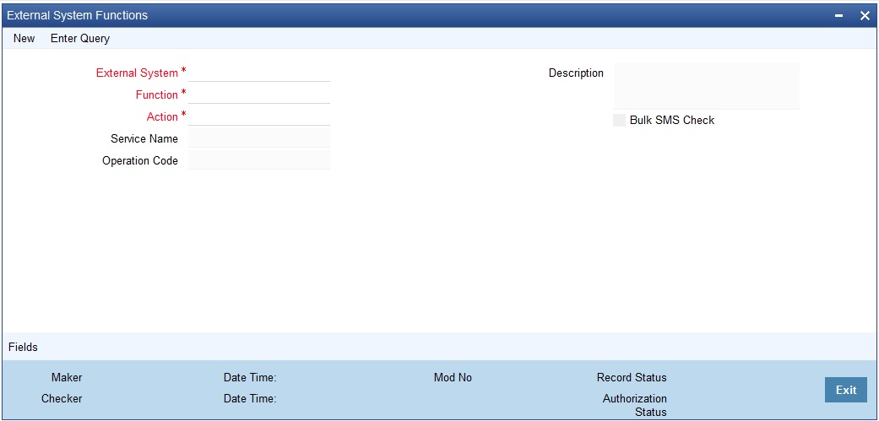The image size is (879, 421).
Task: Open the Fields tab
Action: point(23,347)
